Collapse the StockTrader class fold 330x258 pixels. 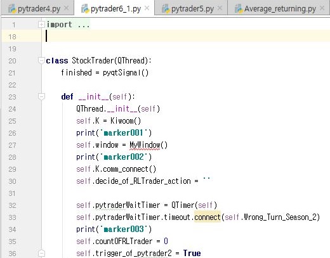pyautogui.click(x=41, y=61)
